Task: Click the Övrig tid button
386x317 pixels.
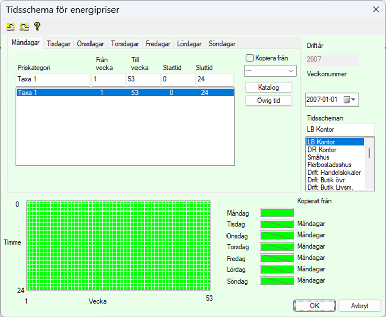Action: (268, 100)
